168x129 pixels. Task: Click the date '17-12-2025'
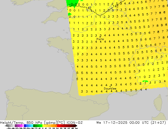coord(115,123)
